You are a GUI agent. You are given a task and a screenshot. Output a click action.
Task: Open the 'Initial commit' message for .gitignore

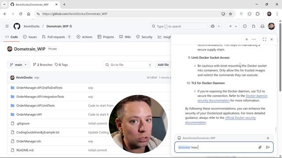click(97, 123)
